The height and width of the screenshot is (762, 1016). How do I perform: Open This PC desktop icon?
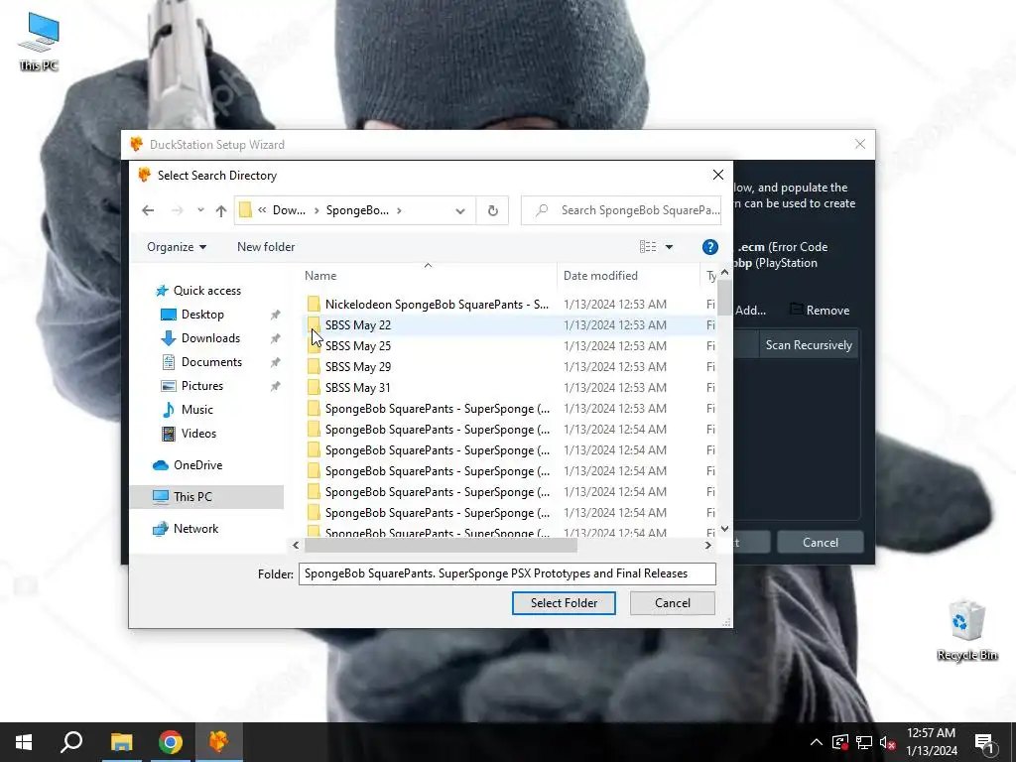pyautogui.click(x=39, y=42)
